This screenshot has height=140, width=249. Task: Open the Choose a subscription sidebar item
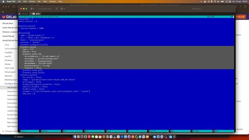pos(10,32)
